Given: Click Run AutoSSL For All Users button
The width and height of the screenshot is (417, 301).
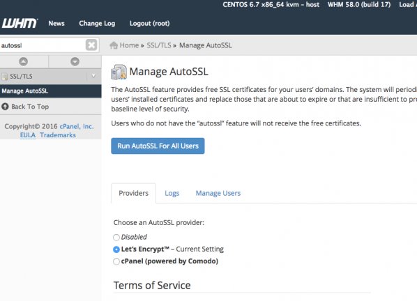Looking at the screenshot, I should pyautogui.click(x=158, y=146).
